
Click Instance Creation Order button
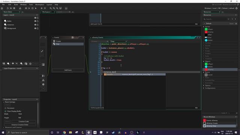(20, 125)
